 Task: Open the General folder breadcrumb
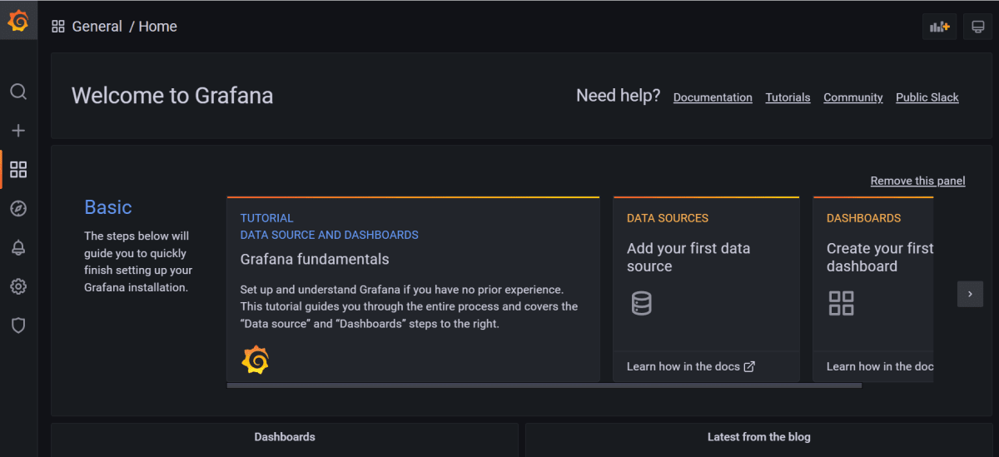97,27
